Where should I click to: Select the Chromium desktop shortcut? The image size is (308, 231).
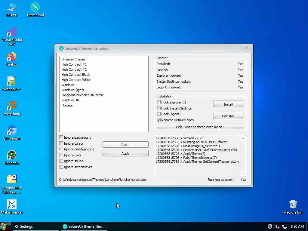click(x=12, y=133)
